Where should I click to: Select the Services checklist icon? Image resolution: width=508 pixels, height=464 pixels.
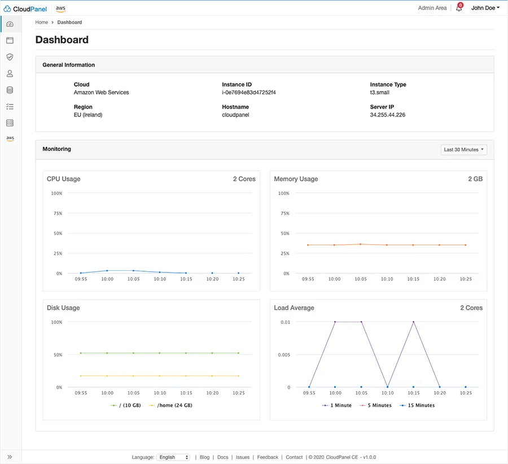[x=10, y=106]
